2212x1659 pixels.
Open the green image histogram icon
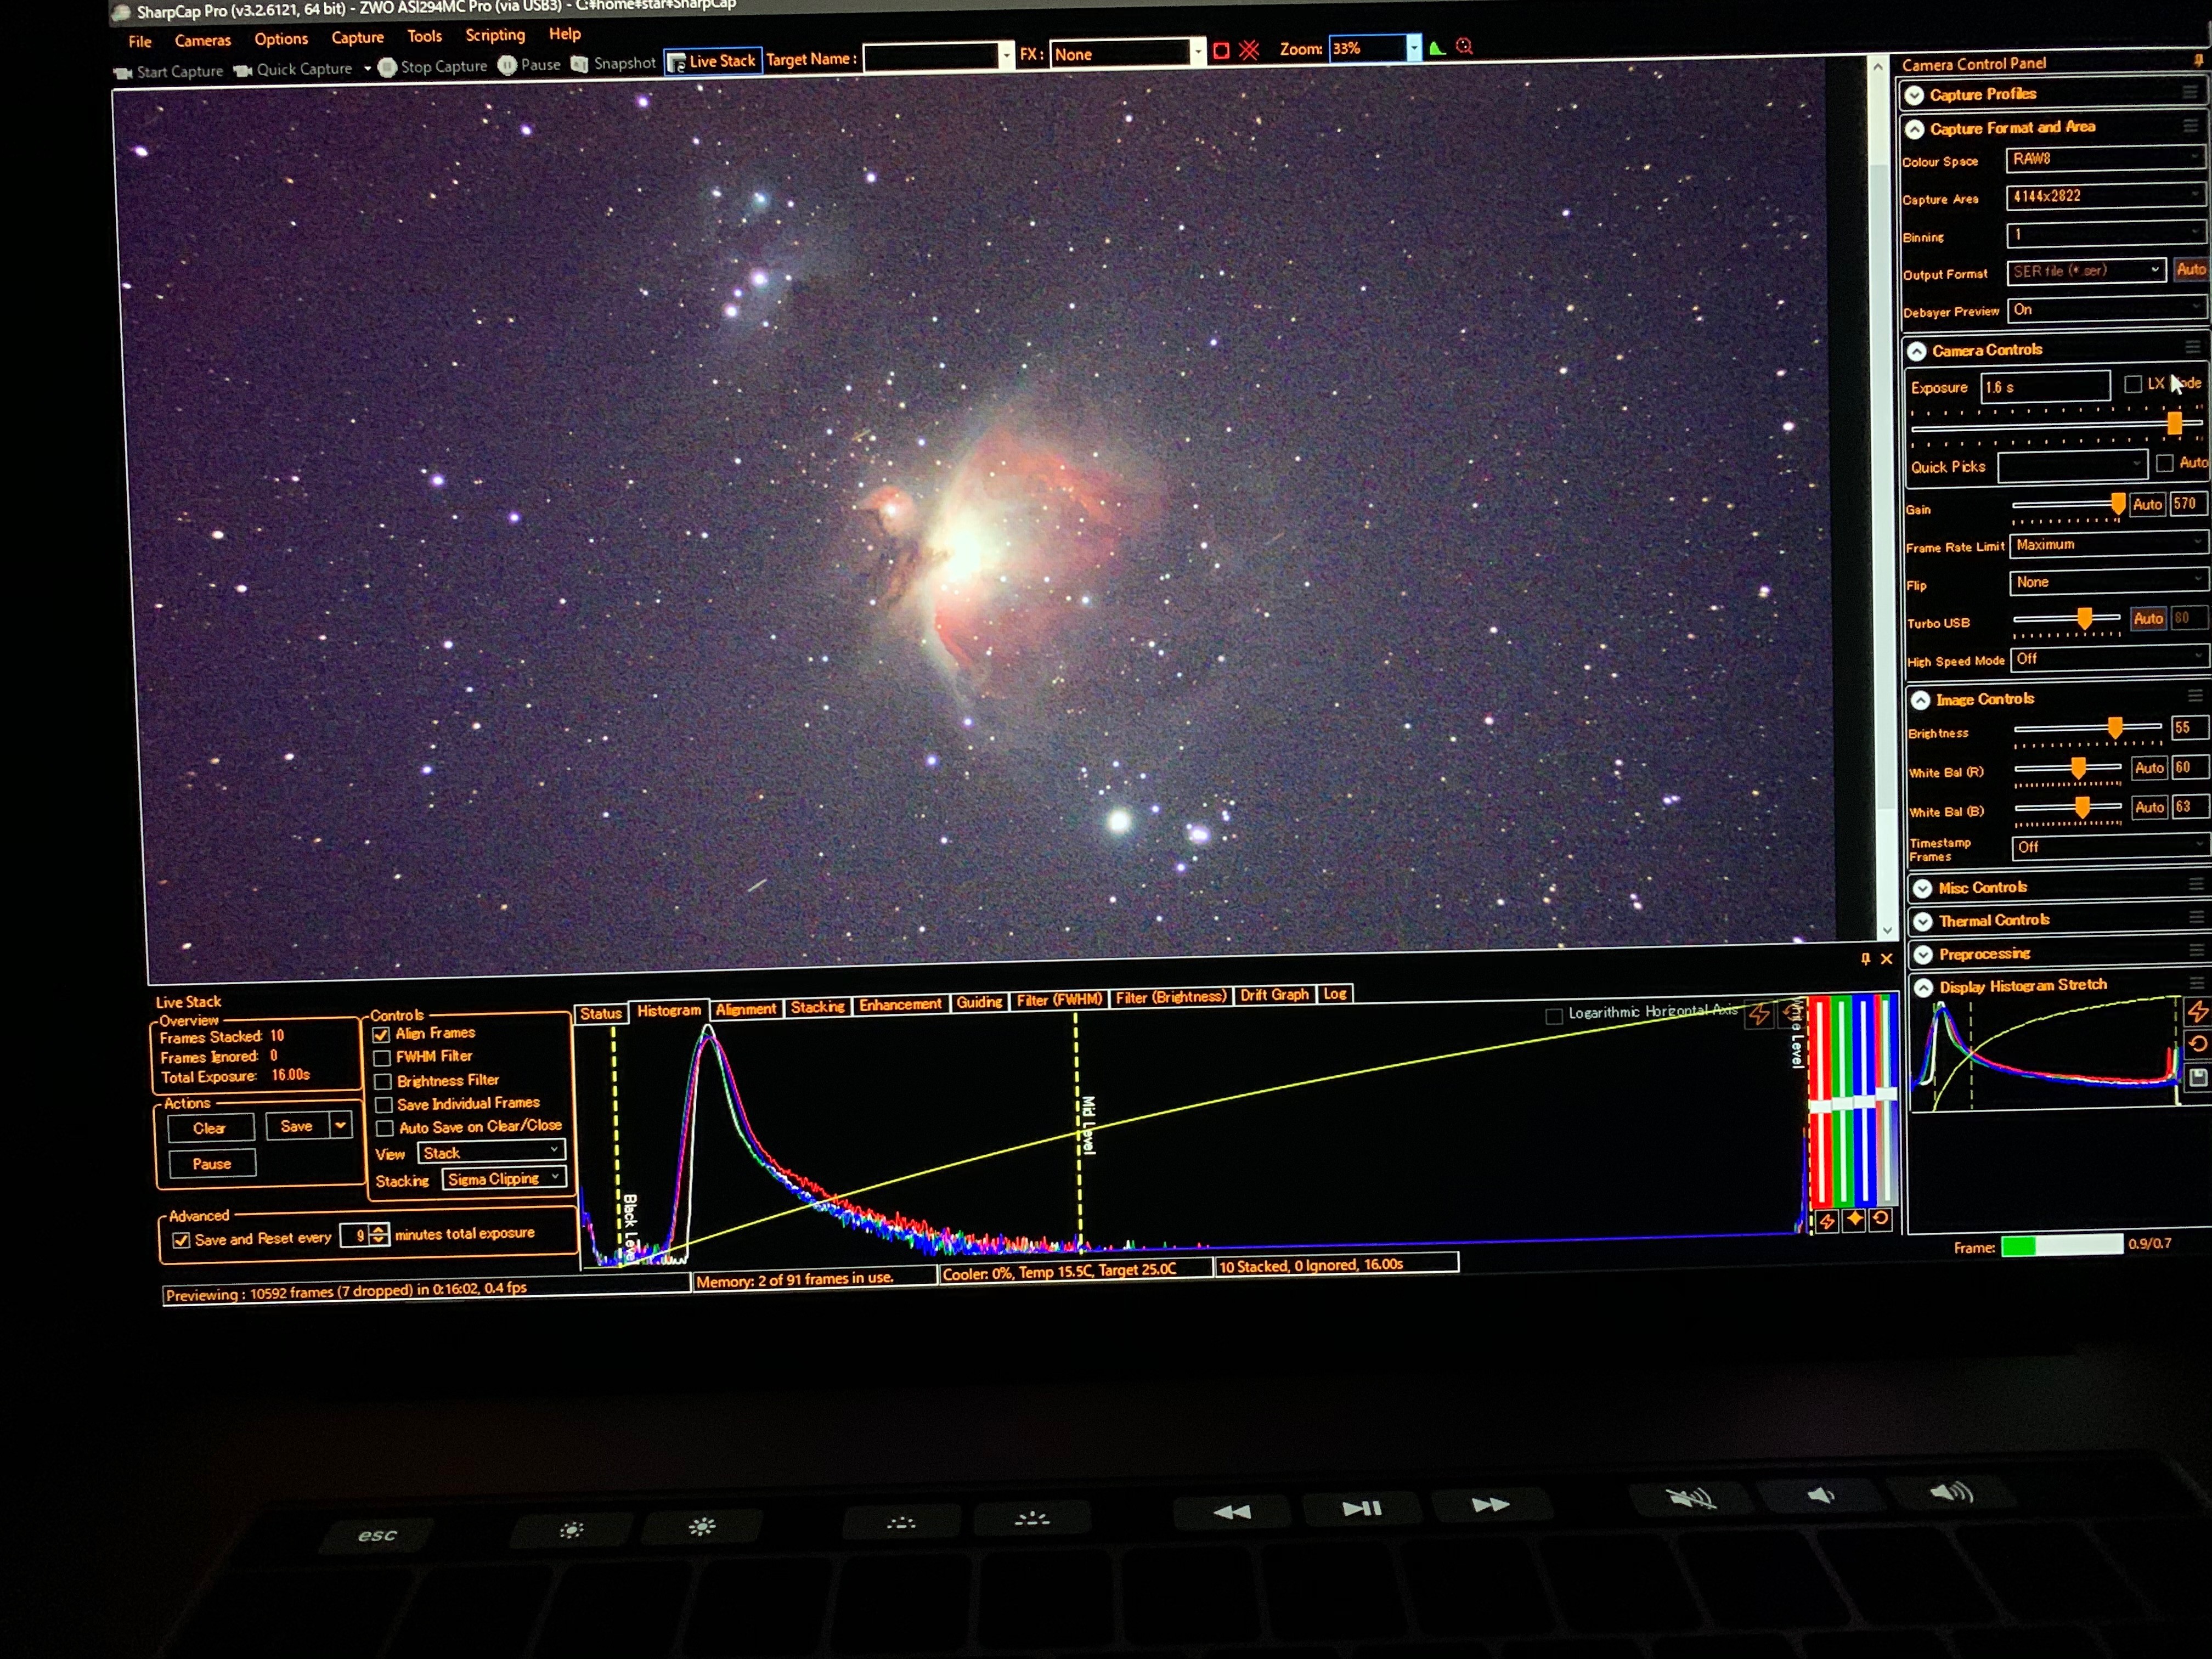1438,48
